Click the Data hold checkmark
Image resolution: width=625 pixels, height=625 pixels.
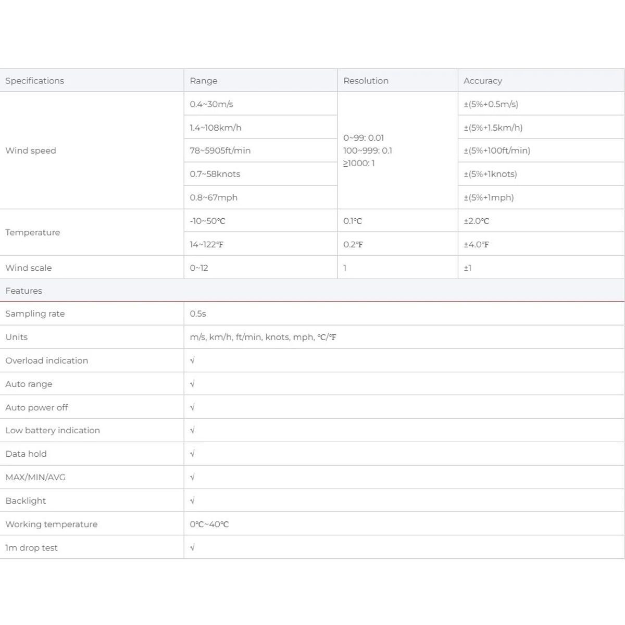(192, 454)
